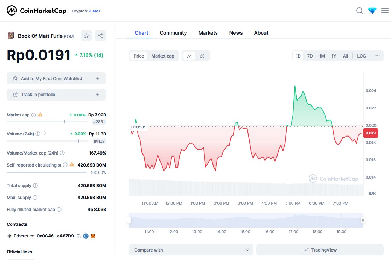This screenshot has height=260, width=391.
Task: Click the red 0.019 current price label
Action: (x=370, y=133)
